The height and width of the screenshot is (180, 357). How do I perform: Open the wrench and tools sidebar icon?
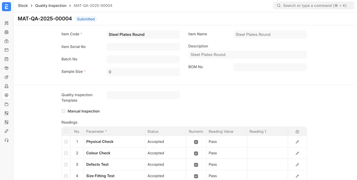tap(7, 23)
